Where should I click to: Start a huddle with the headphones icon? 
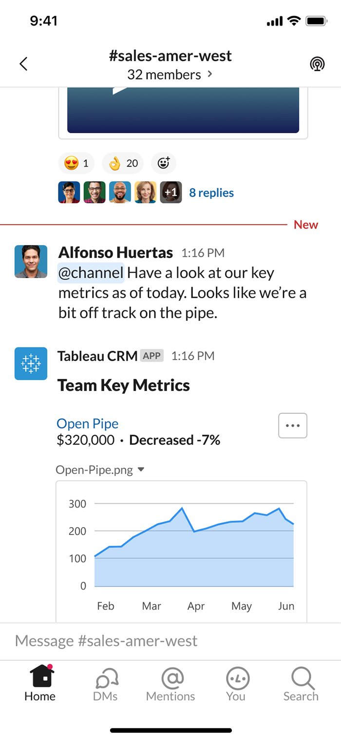tap(317, 63)
